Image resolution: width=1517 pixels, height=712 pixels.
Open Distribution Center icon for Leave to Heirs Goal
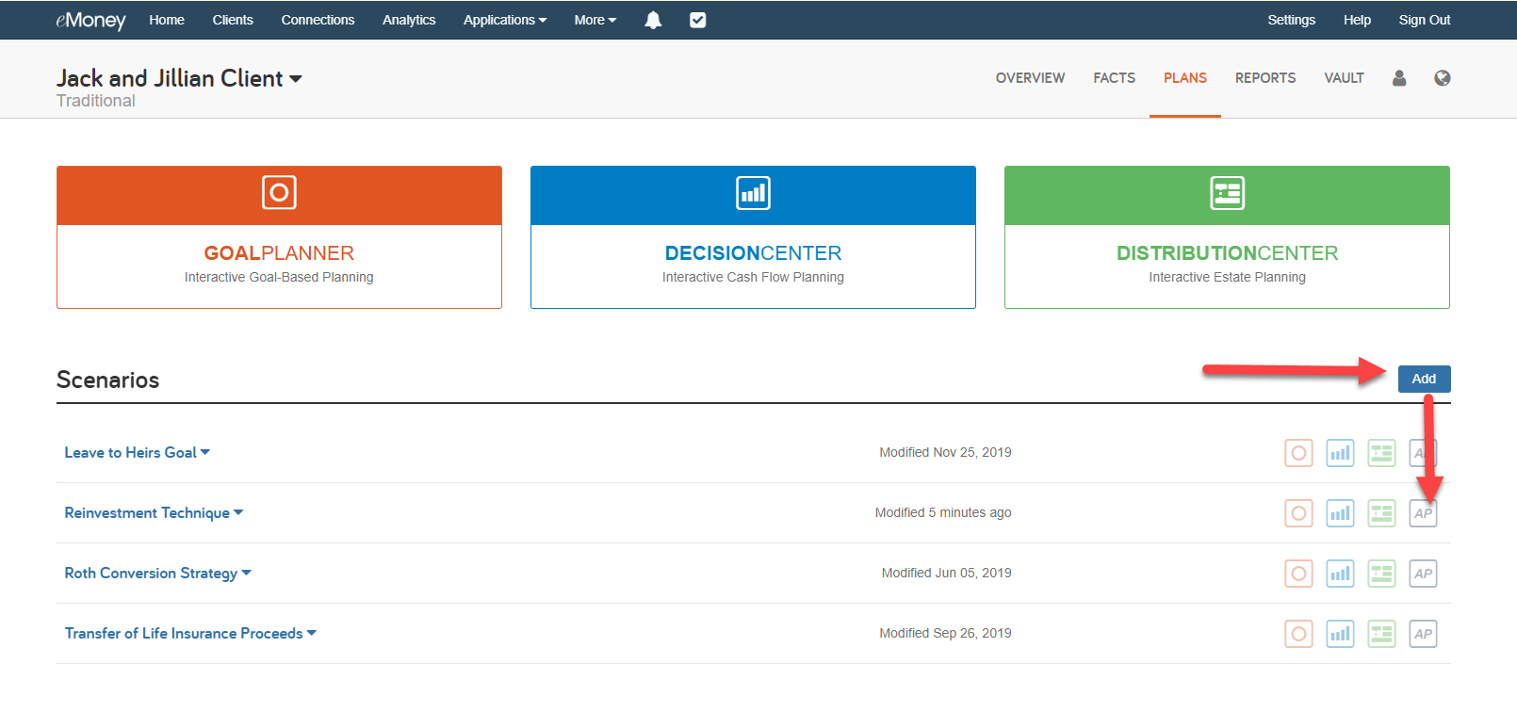(1381, 453)
